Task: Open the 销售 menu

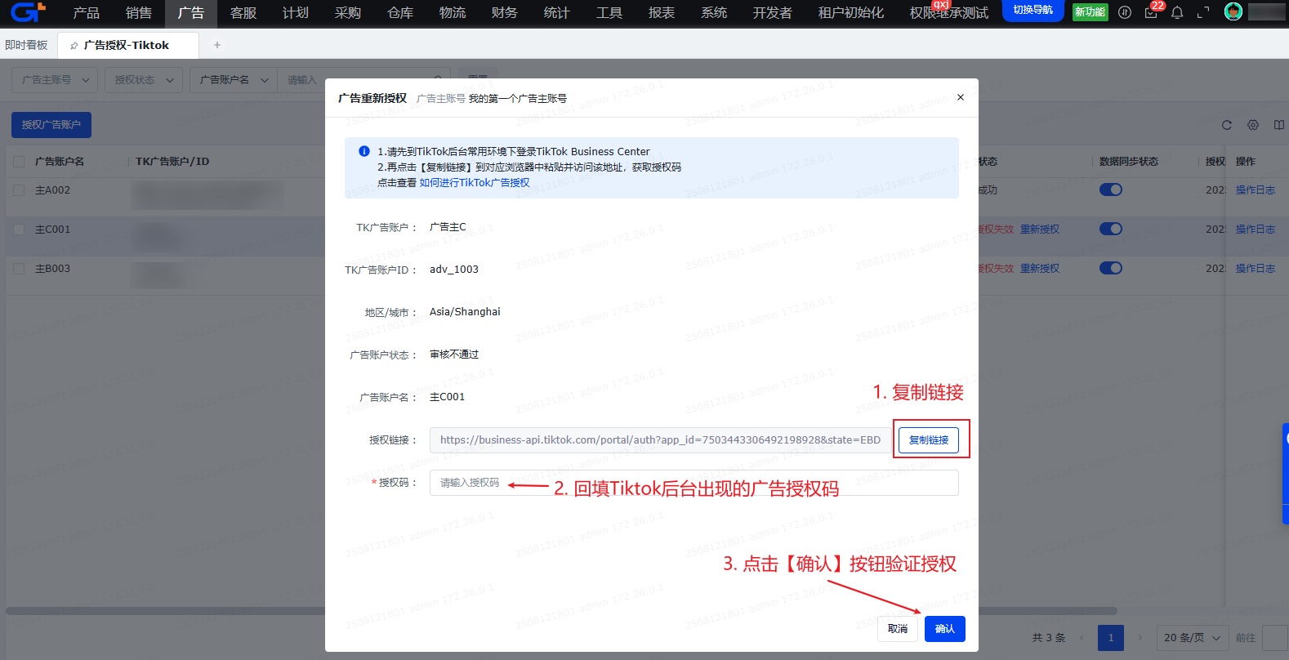Action: [139, 13]
